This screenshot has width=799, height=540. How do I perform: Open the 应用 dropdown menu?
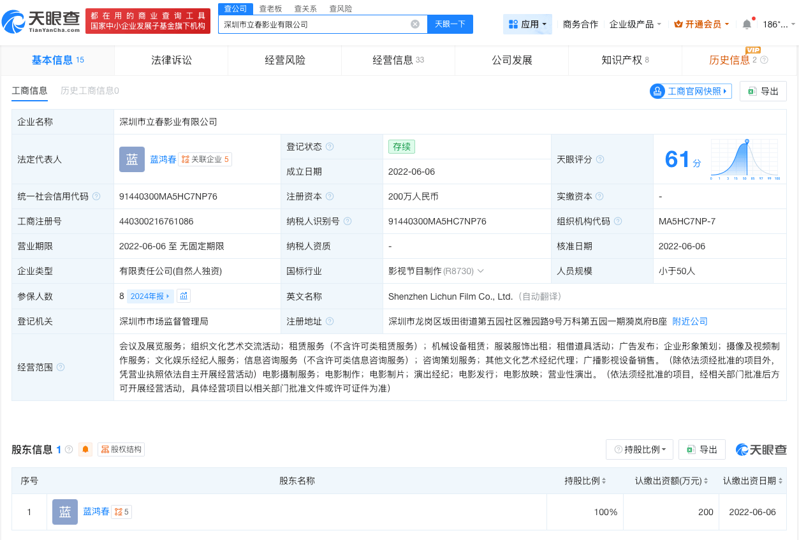coord(528,24)
